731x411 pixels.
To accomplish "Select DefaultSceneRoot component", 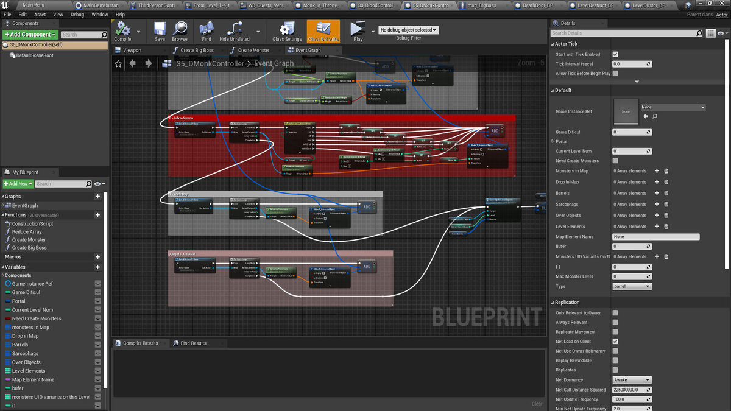I will point(35,55).
